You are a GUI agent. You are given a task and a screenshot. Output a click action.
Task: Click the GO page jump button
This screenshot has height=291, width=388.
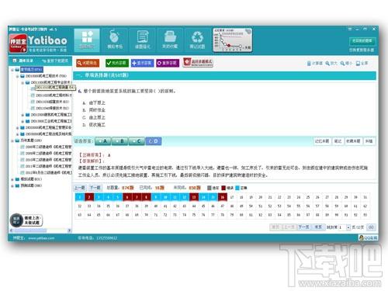coord(371,227)
